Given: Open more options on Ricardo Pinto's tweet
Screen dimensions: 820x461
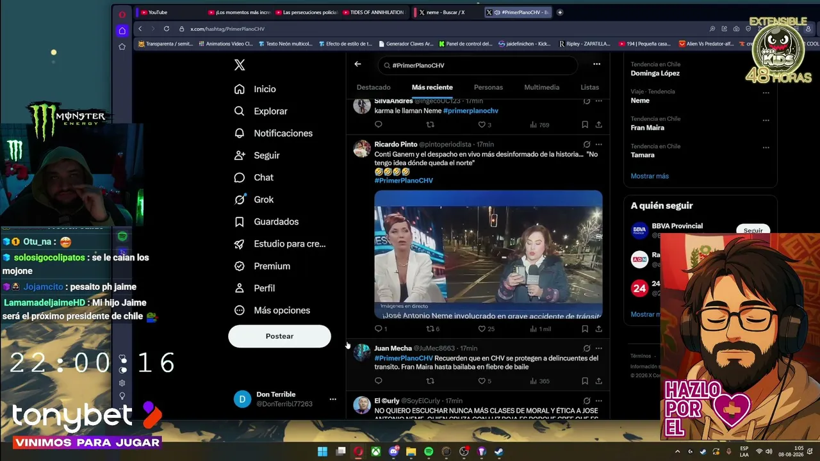Looking at the screenshot, I should pos(599,145).
